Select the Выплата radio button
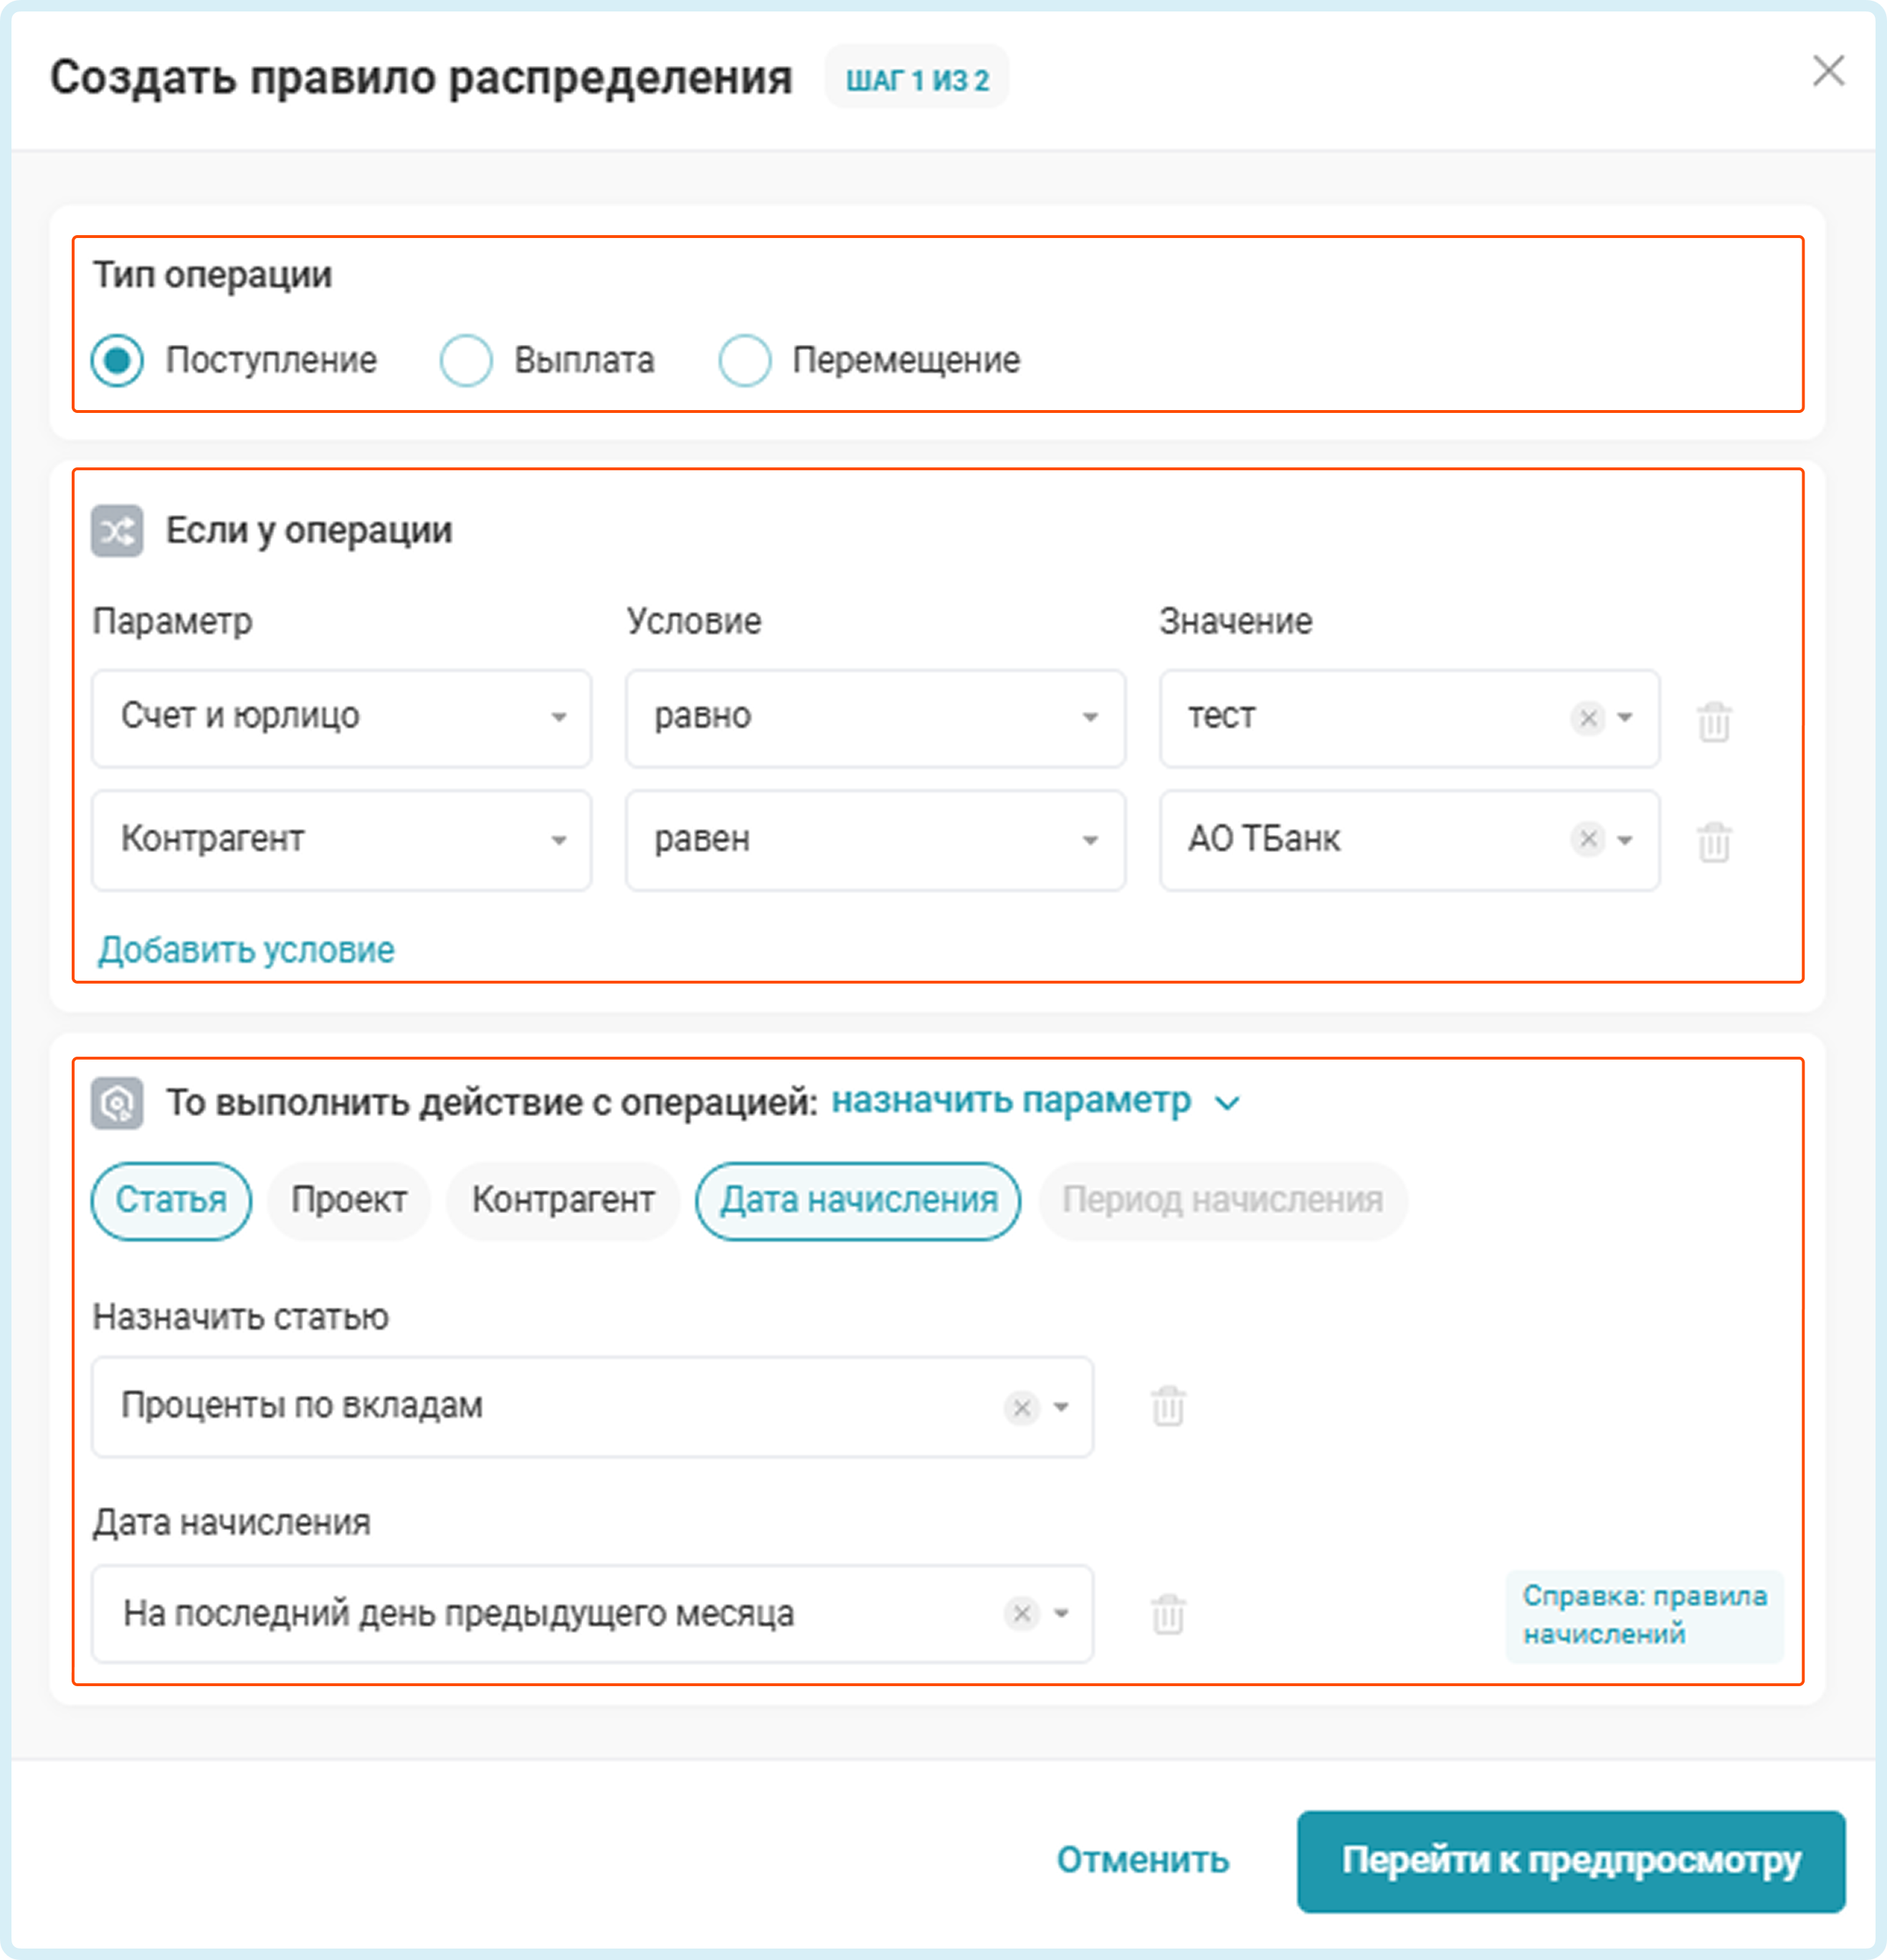This screenshot has height=1960, width=1887. [466, 360]
